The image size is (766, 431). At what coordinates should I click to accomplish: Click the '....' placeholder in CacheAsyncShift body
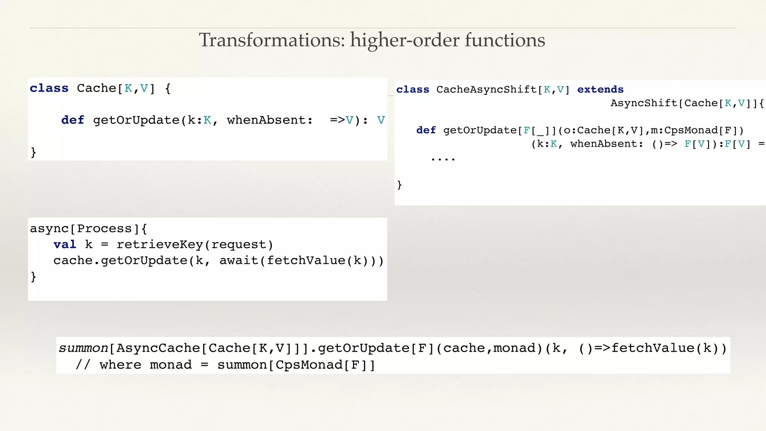tap(443, 159)
